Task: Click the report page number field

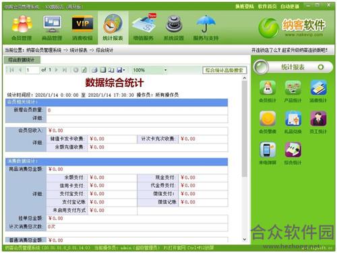Action: [x=32, y=70]
